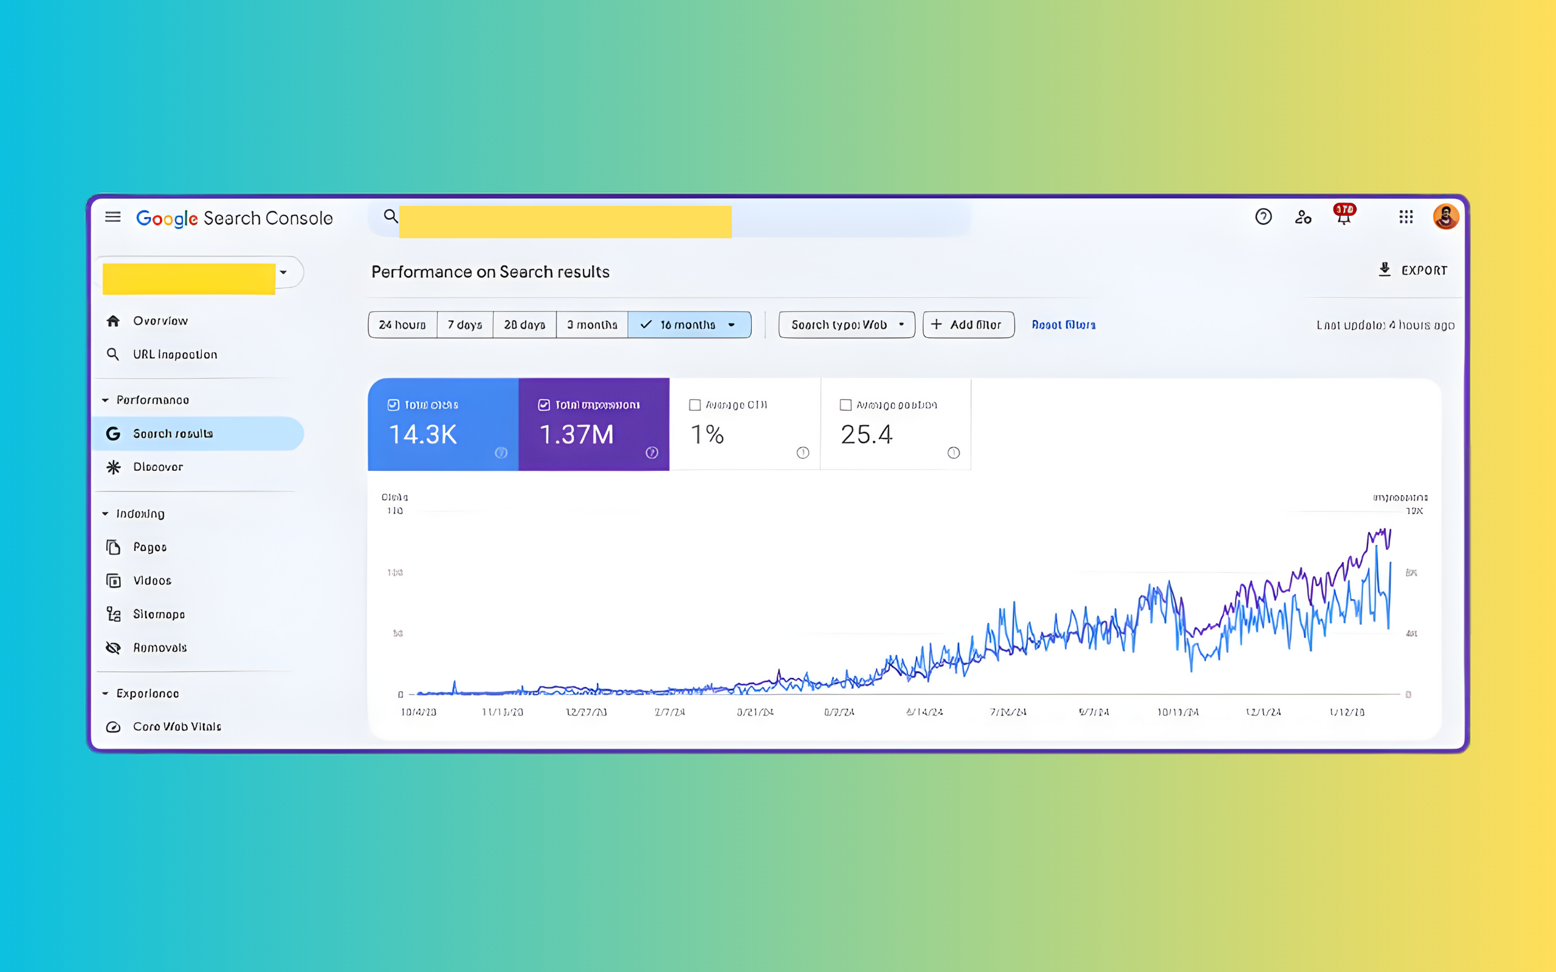1556x972 pixels.
Task: Open the notifications bell icon
Action: [1343, 217]
